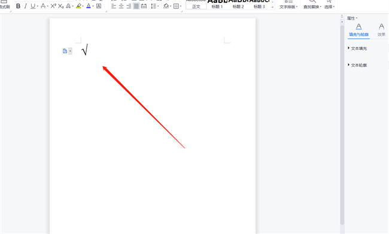Select the 标题 2 heading style

238,4
